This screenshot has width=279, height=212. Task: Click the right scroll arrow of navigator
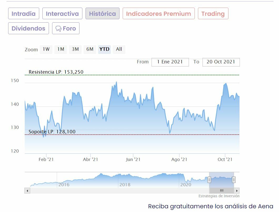pyautogui.click(x=237, y=191)
